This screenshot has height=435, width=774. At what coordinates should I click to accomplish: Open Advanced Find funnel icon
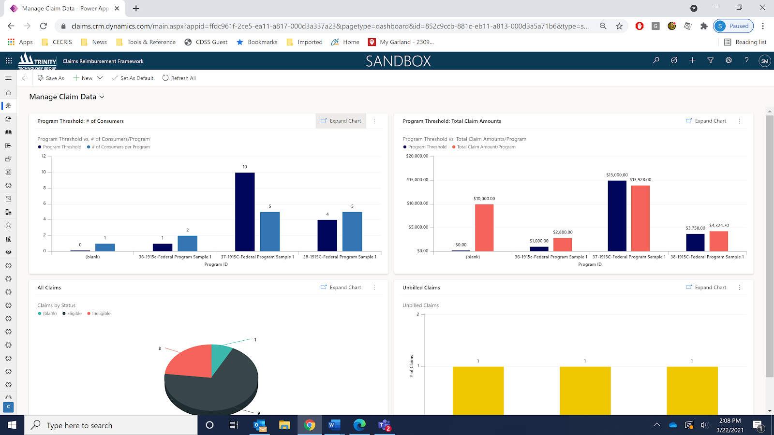[710, 60]
